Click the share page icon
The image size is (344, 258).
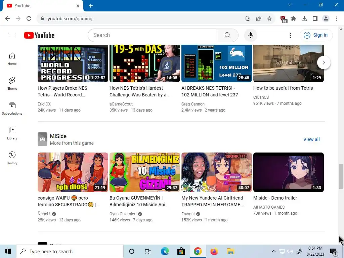(259, 19)
